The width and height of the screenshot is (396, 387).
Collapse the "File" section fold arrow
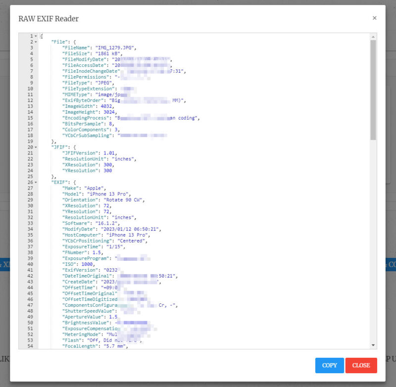pyautogui.click(x=36, y=42)
